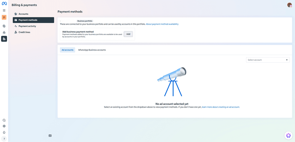The image size is (295, 142).
Task: Click the Business portfolio badge
Action: coord(85,21)
